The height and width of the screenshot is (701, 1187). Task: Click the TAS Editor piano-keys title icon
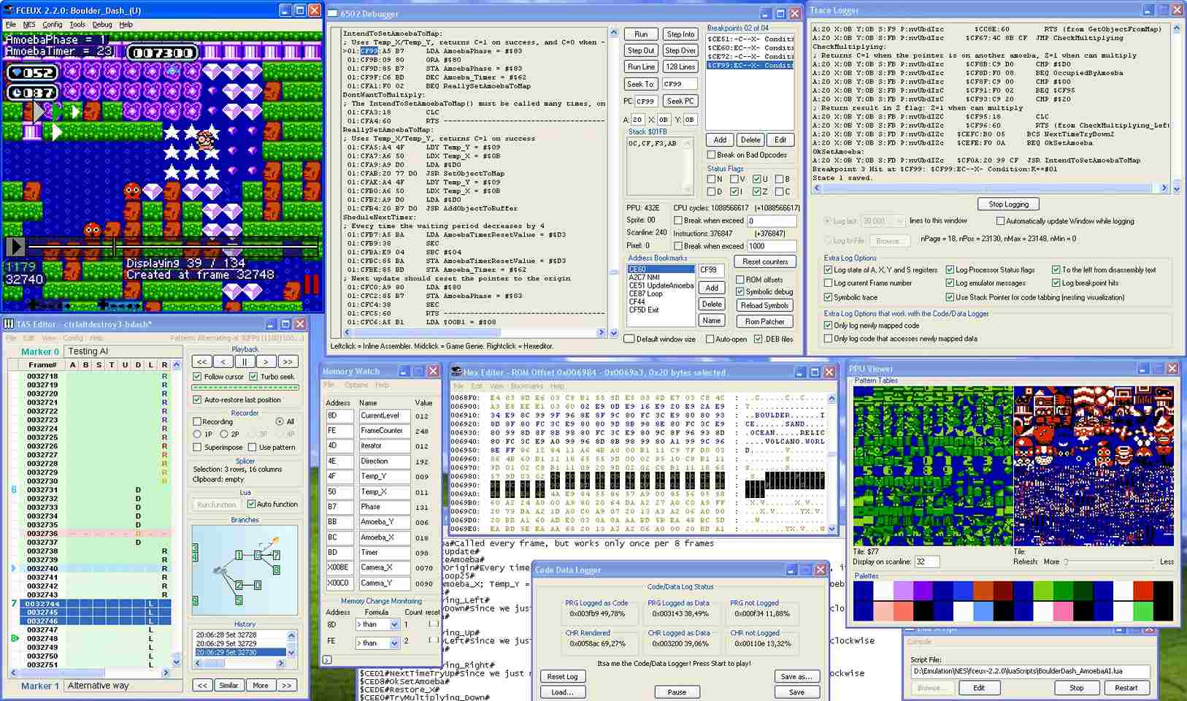[9, 324]
